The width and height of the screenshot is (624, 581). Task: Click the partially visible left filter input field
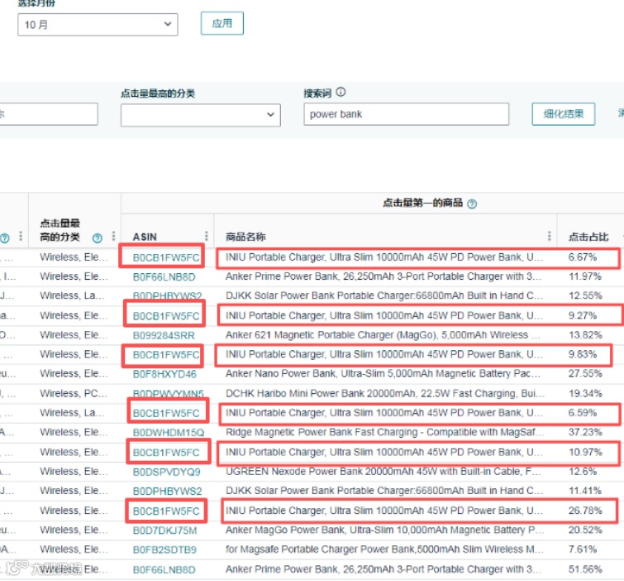coord(49,114)
